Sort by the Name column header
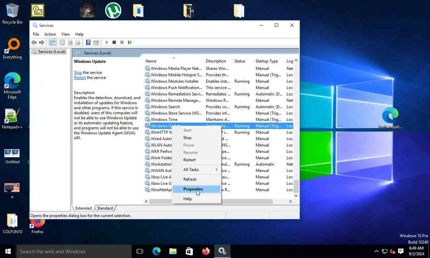This screenshot has width=430, height=258. pos(174,61)
